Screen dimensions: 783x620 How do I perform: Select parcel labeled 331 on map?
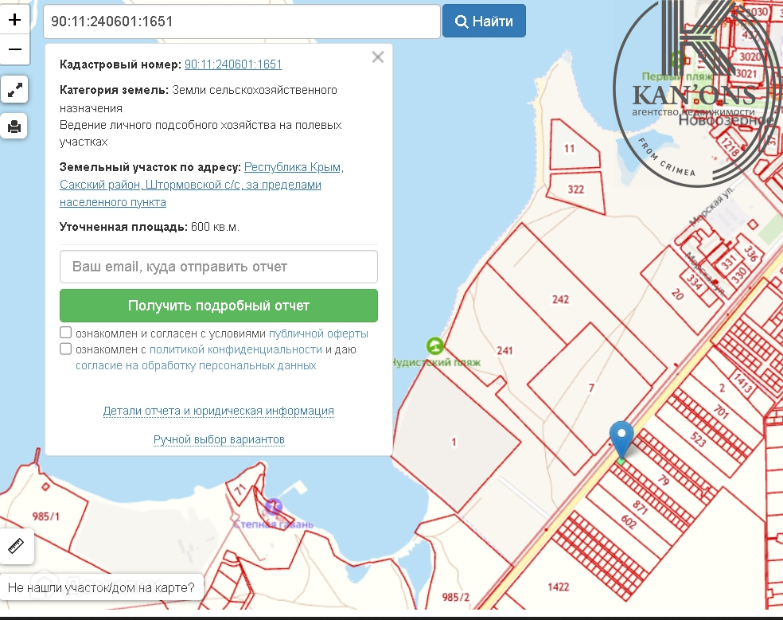(x=729, y=262)
